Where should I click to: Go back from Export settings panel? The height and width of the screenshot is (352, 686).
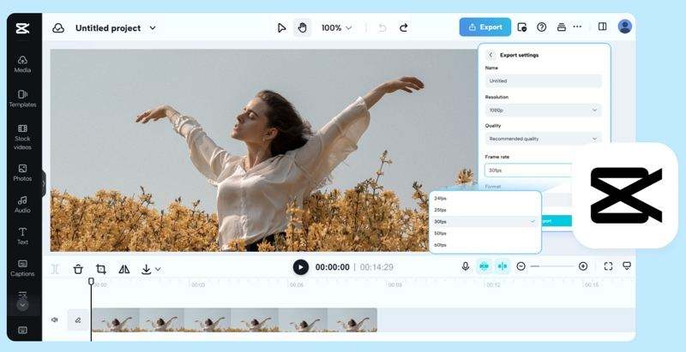[x=490, y=55]
